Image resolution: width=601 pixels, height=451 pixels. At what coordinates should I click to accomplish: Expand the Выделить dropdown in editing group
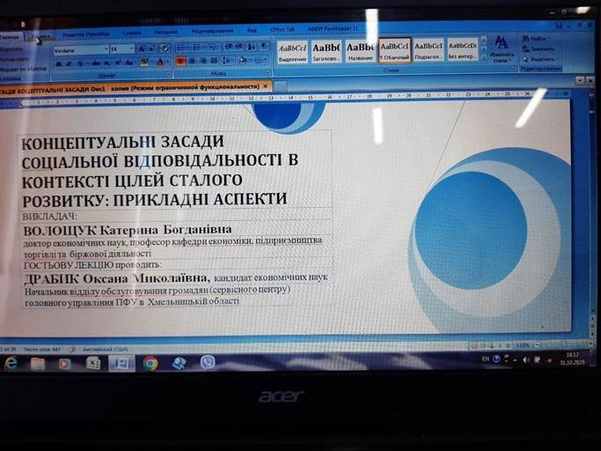pos(558,59)
